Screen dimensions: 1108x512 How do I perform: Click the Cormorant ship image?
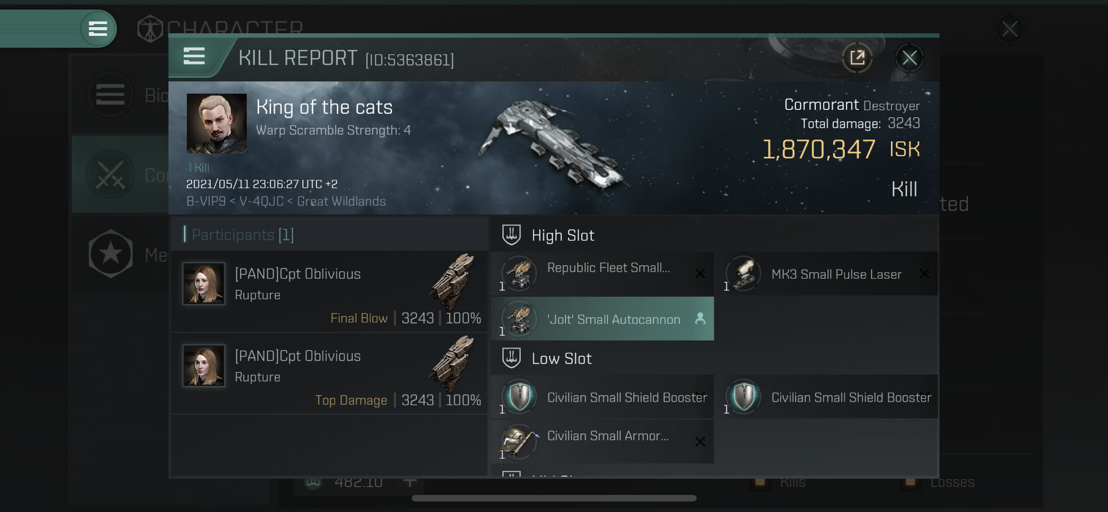pyautogui.click(x=554, y=144)
